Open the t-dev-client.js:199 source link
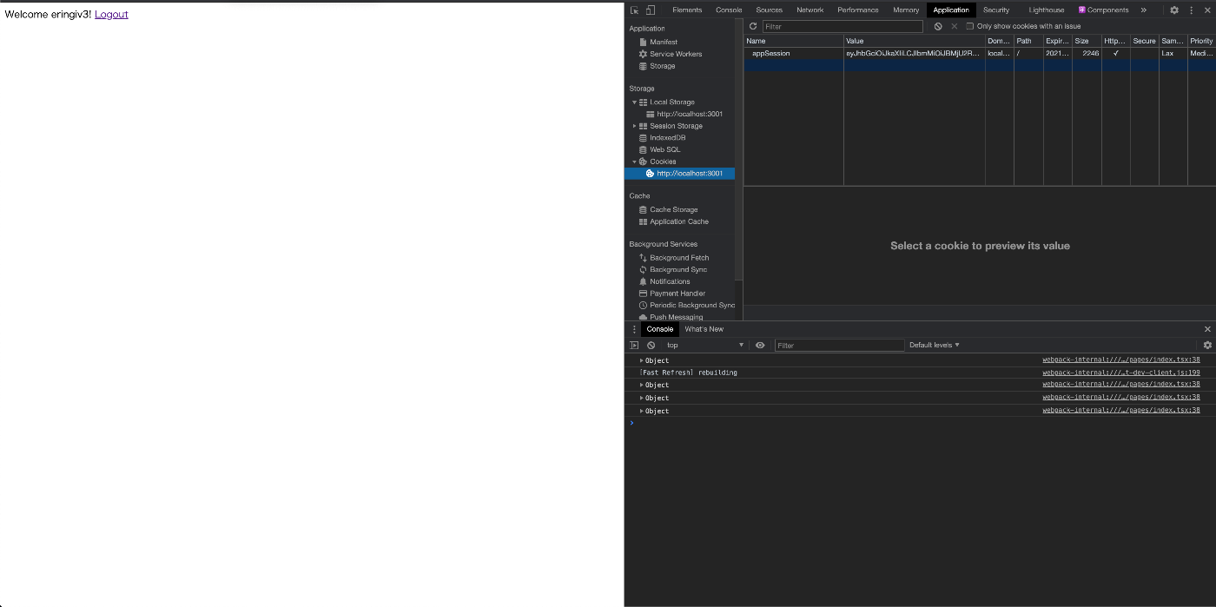The height and width of the screenshot is (607, 1216). coord(1121,373)
